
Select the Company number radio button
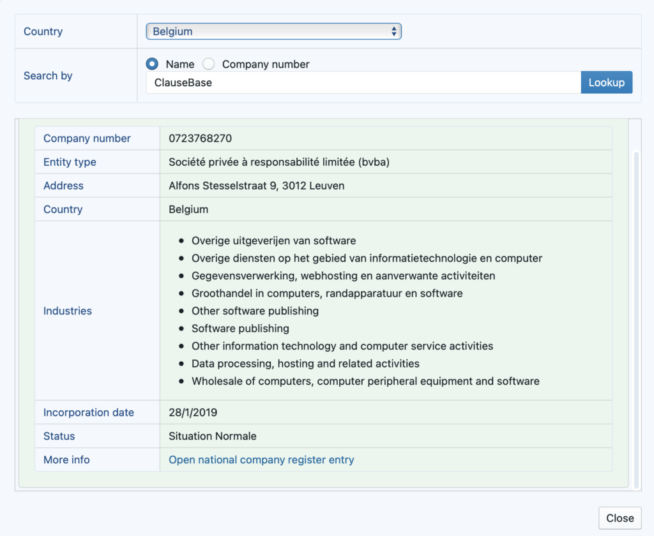209,64
